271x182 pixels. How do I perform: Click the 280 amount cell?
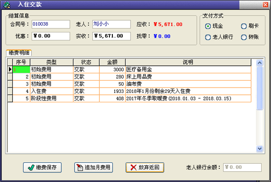click(x=112, y=77)
